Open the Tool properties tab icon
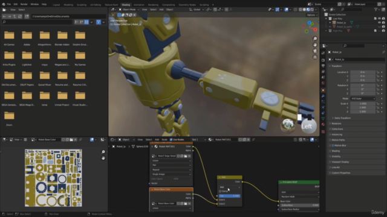387x217 pixels. click(323, 53)
